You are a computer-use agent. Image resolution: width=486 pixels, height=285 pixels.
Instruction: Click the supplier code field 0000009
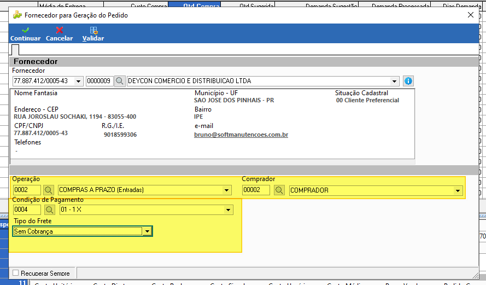(99, 81)
